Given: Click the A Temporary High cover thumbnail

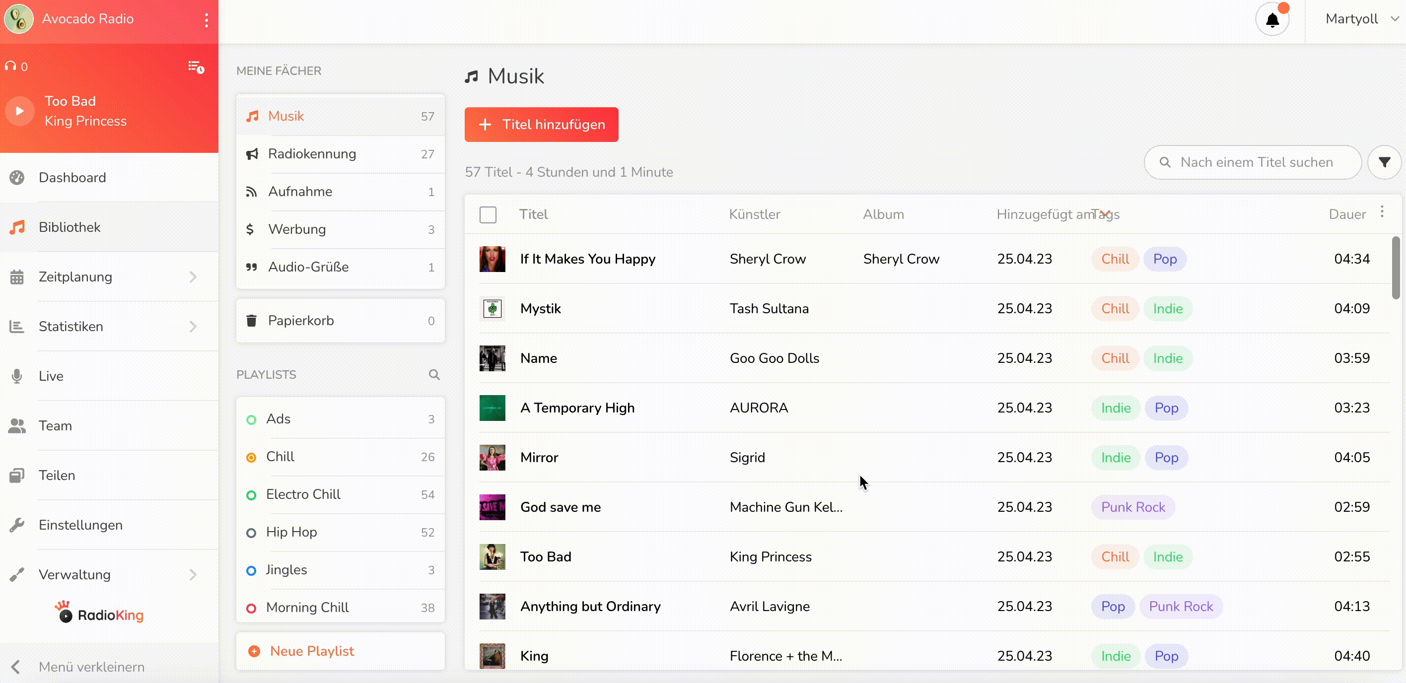Looking at the screenshot, I should pyautogui.click(x=492, y=408).
